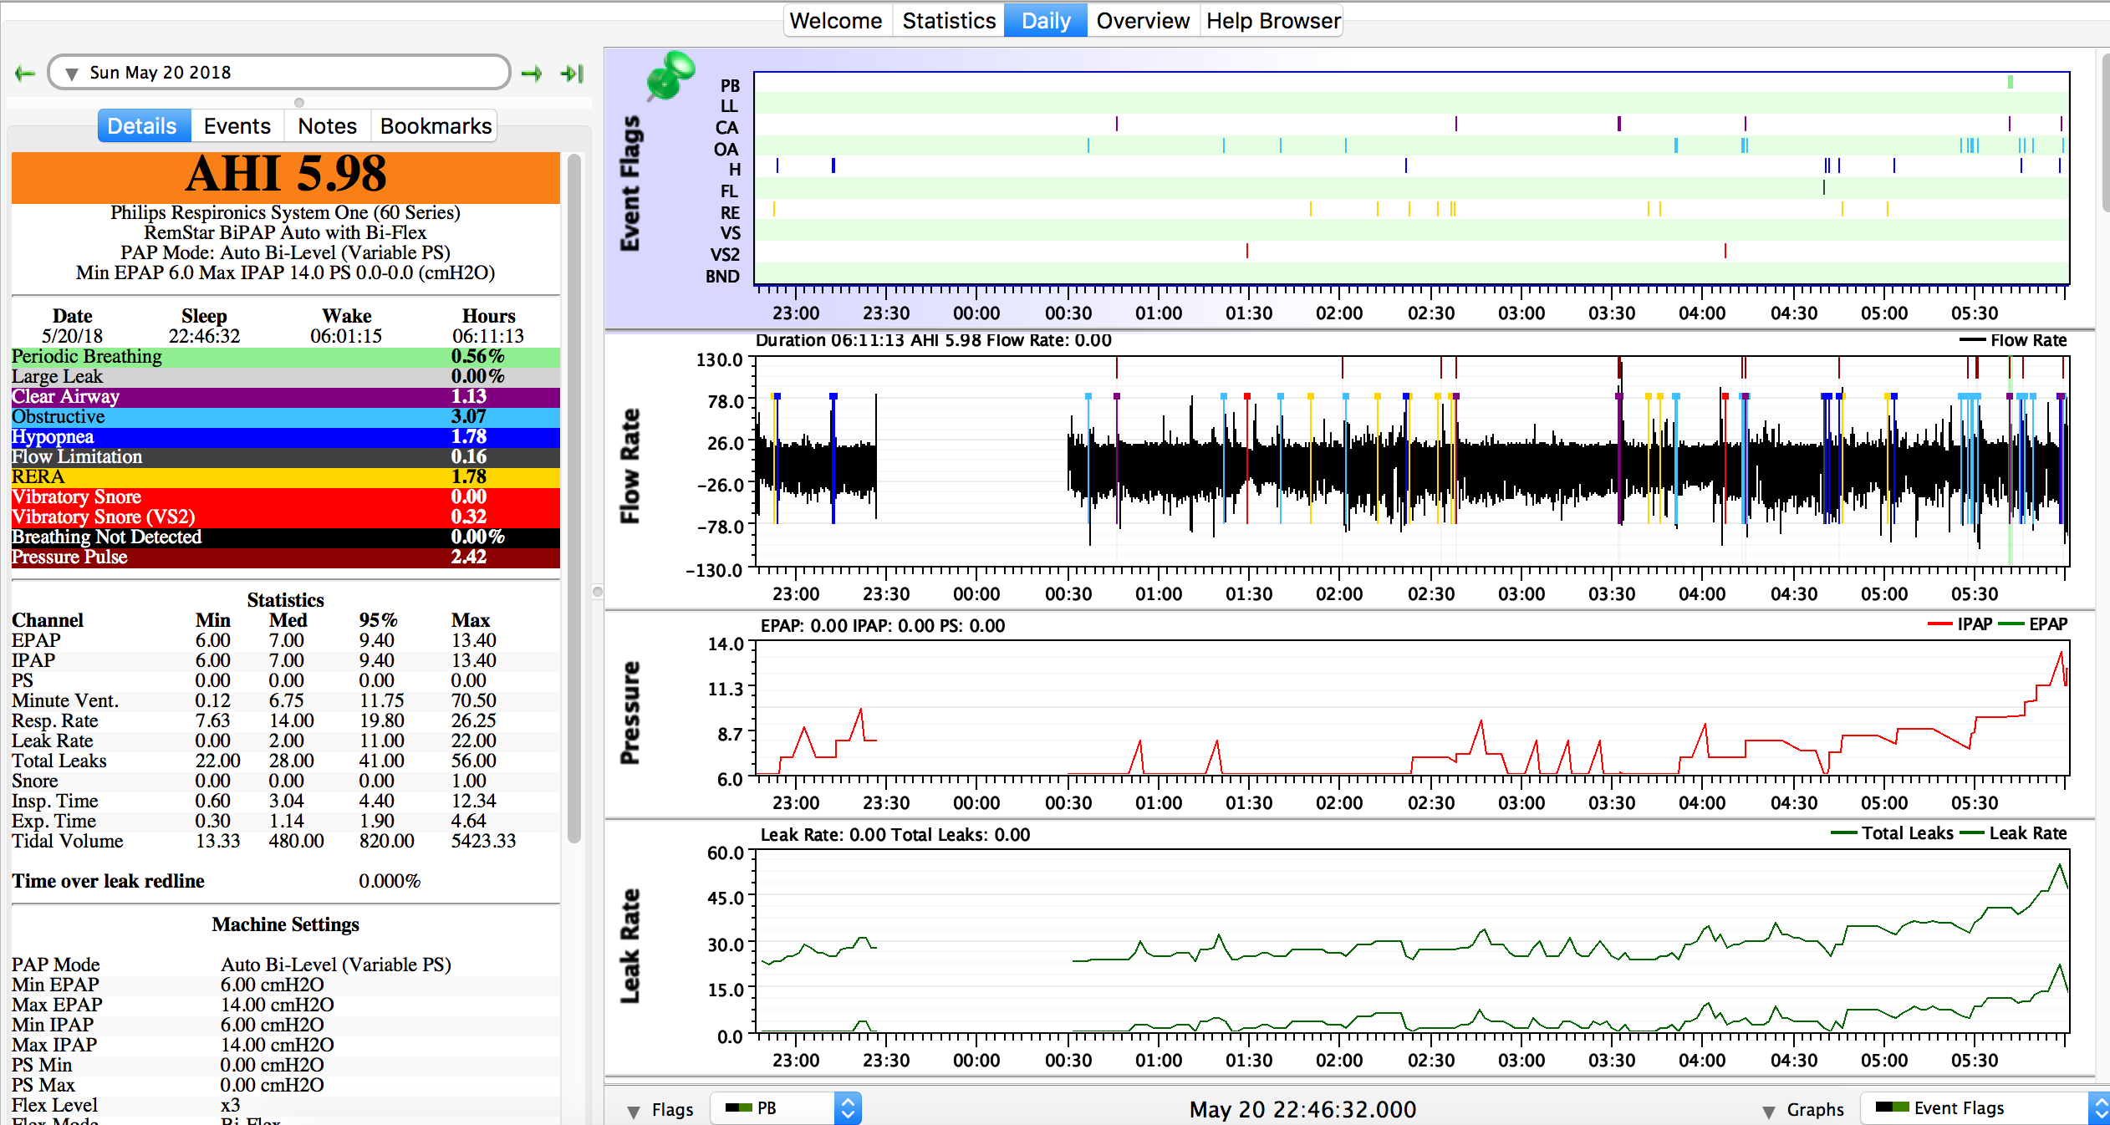Go to next day with green right arrow
This screenshot has height=1125, width=2110.
coord(532,74)
